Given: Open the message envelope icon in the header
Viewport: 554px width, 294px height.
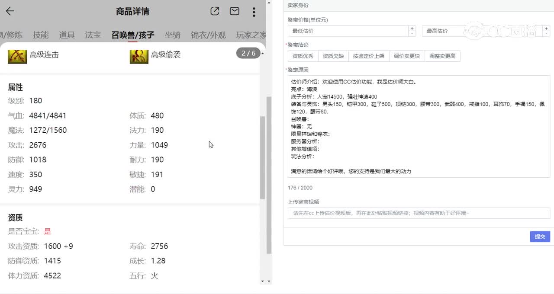Looking at the screenshot, I should pos(234,12).
